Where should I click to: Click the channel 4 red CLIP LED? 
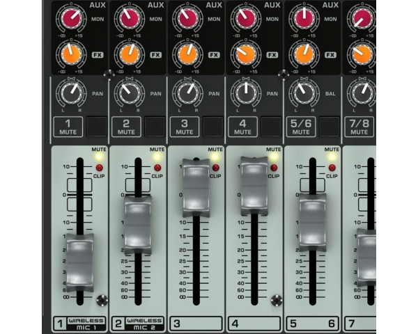pos(274,168)
